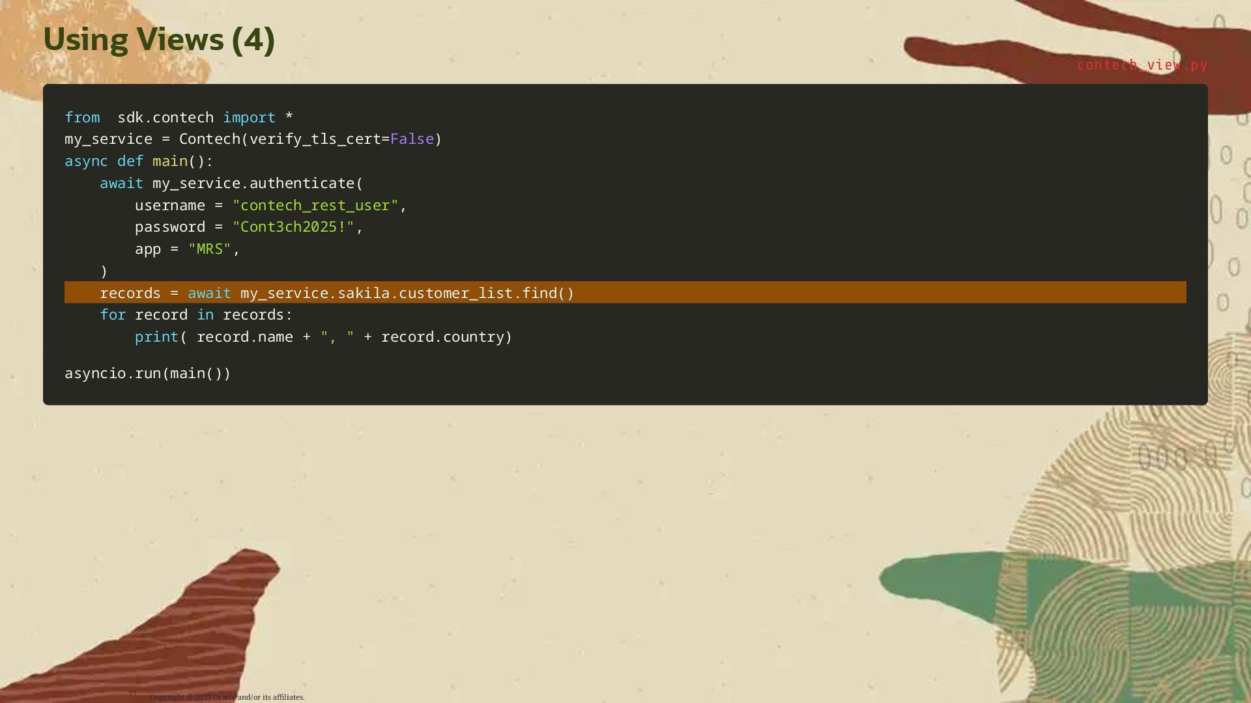The image size is (1251, 703).
Task: Click the closing parenthesis of authenticate call
Action: (104, 271)
